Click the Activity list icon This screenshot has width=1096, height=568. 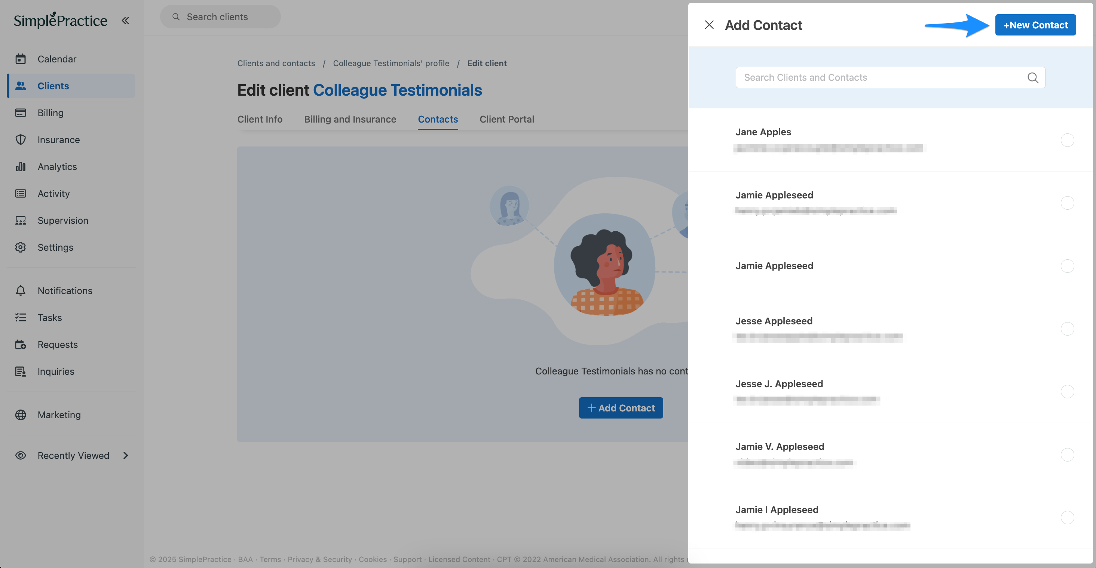click(21, 194)
